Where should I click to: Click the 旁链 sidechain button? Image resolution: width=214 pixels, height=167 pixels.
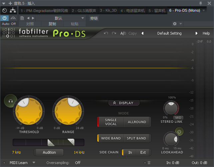point(94,18)
